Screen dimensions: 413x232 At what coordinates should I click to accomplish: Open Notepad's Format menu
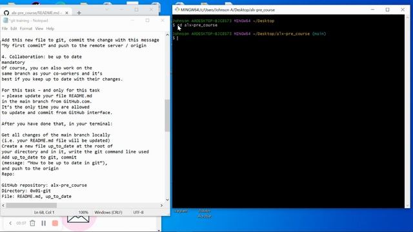click(x=26, y=28)
